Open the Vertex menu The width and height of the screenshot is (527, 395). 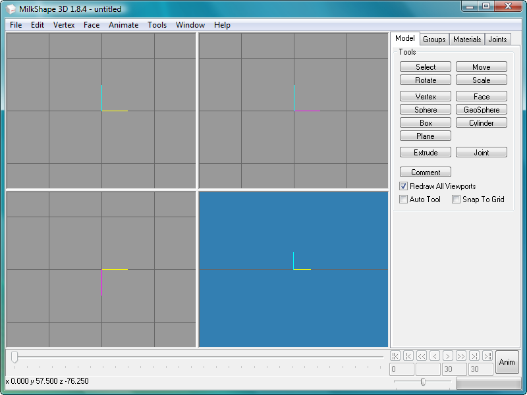click(64, 25)
